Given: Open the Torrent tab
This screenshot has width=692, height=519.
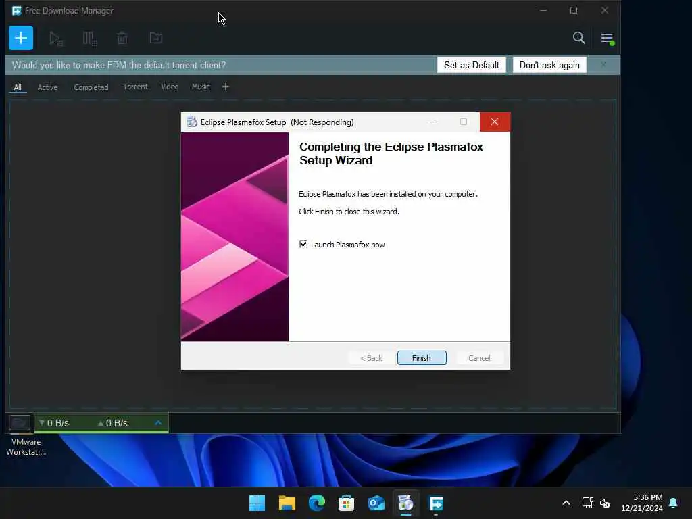Looking at the screenshot, I should [x=135, y=86].
